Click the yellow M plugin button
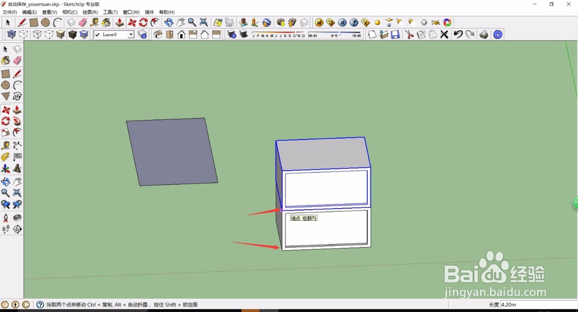Screen dimensions: 578x312 pos(319,23)
